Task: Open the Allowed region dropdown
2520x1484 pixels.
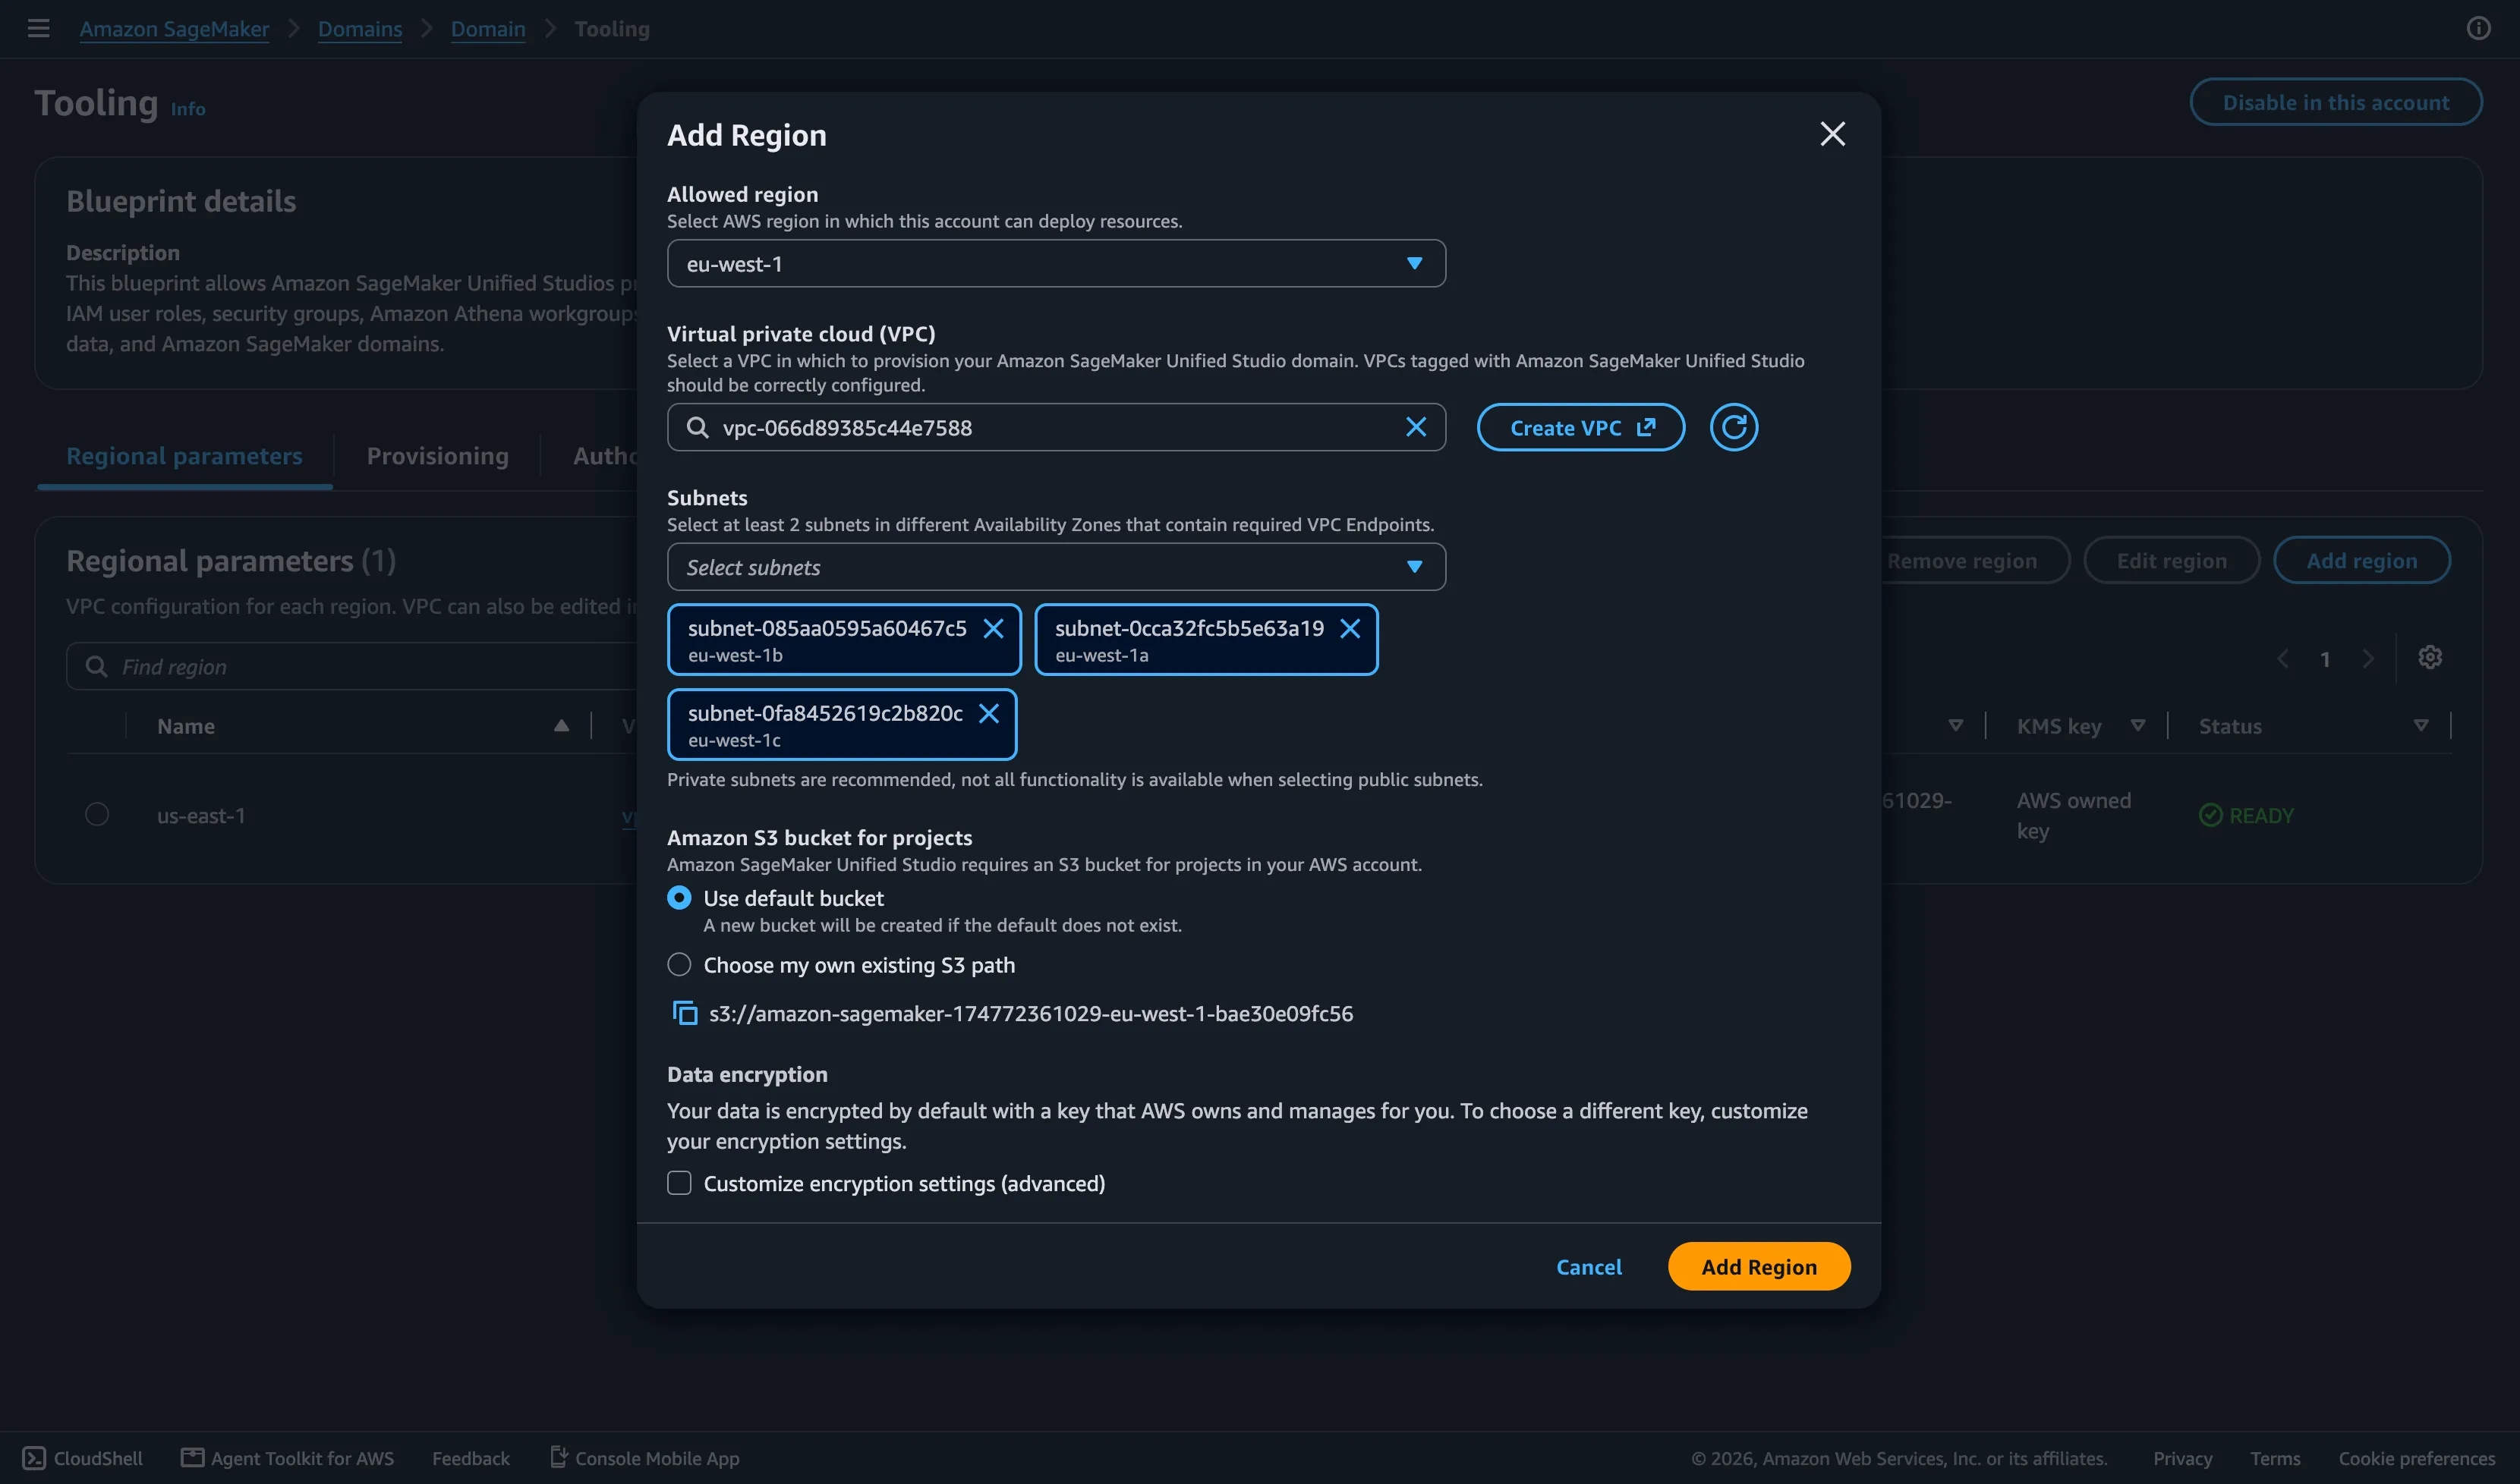Action: 1055,263
